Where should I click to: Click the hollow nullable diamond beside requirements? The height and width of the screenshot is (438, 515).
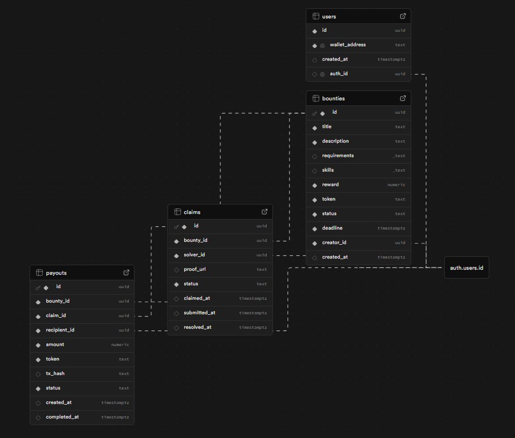point(315,156)
